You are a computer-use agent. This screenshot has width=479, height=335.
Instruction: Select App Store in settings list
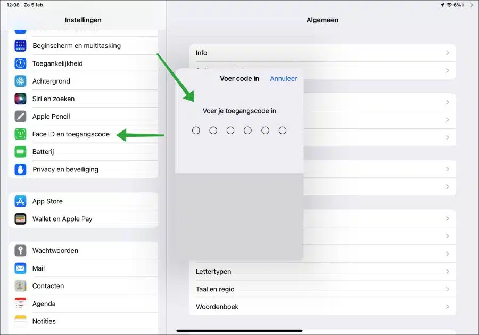coord(83,201)
